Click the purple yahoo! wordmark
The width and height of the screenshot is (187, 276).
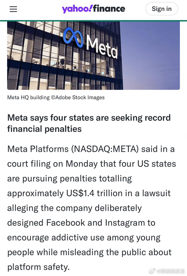[x=77, y=9]
